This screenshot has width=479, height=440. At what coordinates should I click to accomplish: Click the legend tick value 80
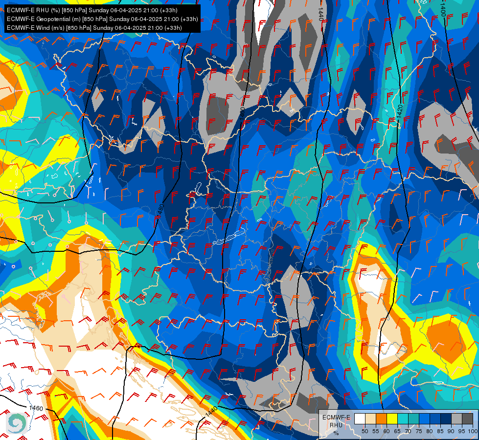(x=430, y=431)
